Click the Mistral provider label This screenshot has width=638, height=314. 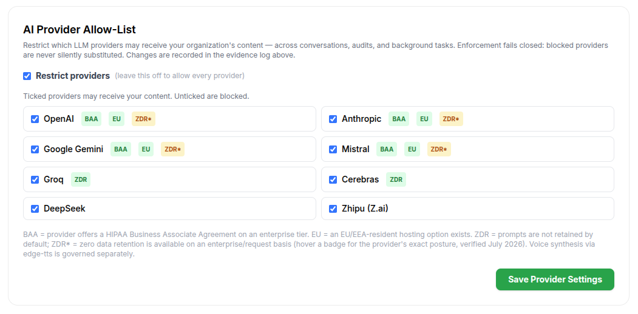click(x=356, y=149)
